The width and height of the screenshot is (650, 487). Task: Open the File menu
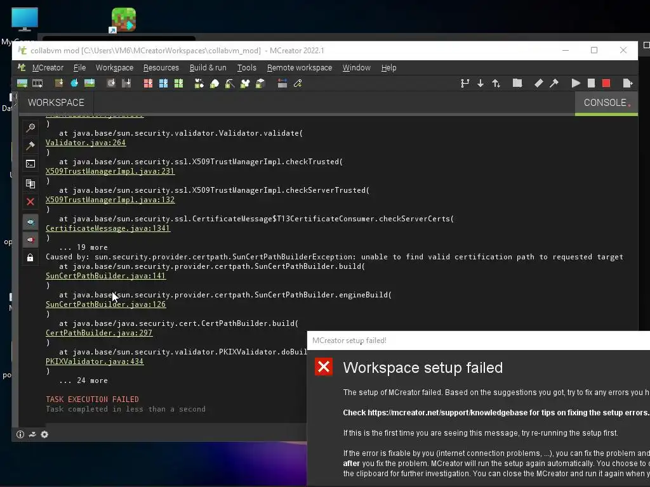point(79,67)
